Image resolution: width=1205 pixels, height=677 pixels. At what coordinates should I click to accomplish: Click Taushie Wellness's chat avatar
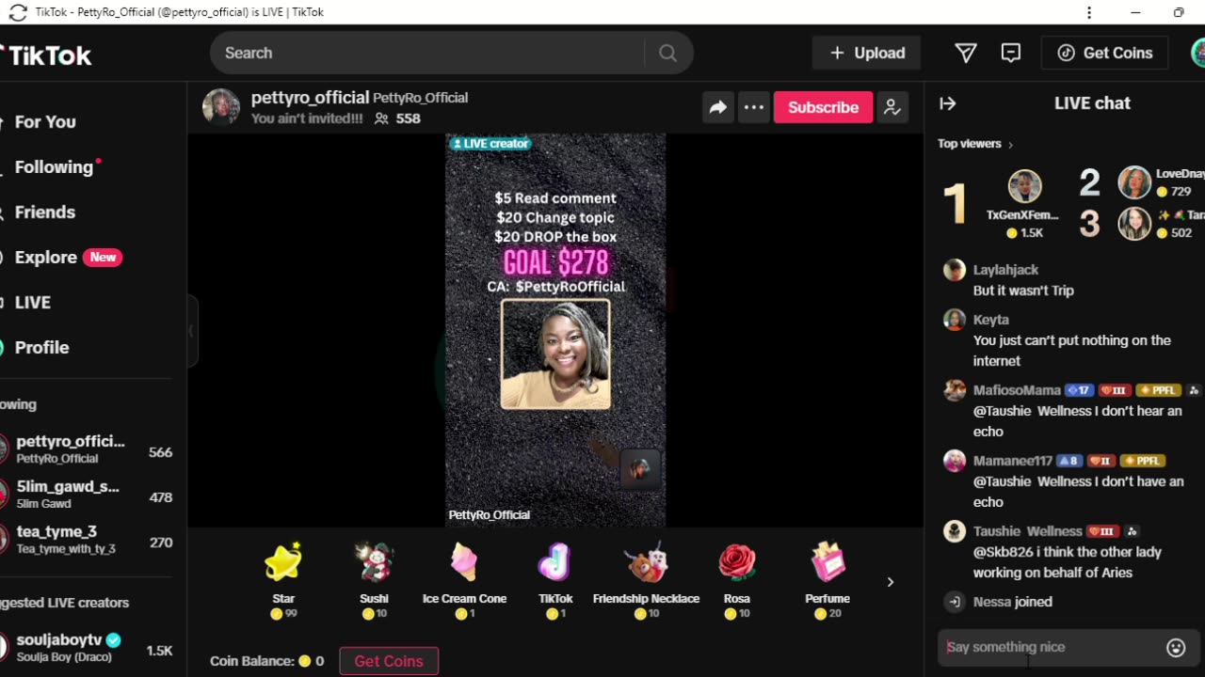point(955,531)
